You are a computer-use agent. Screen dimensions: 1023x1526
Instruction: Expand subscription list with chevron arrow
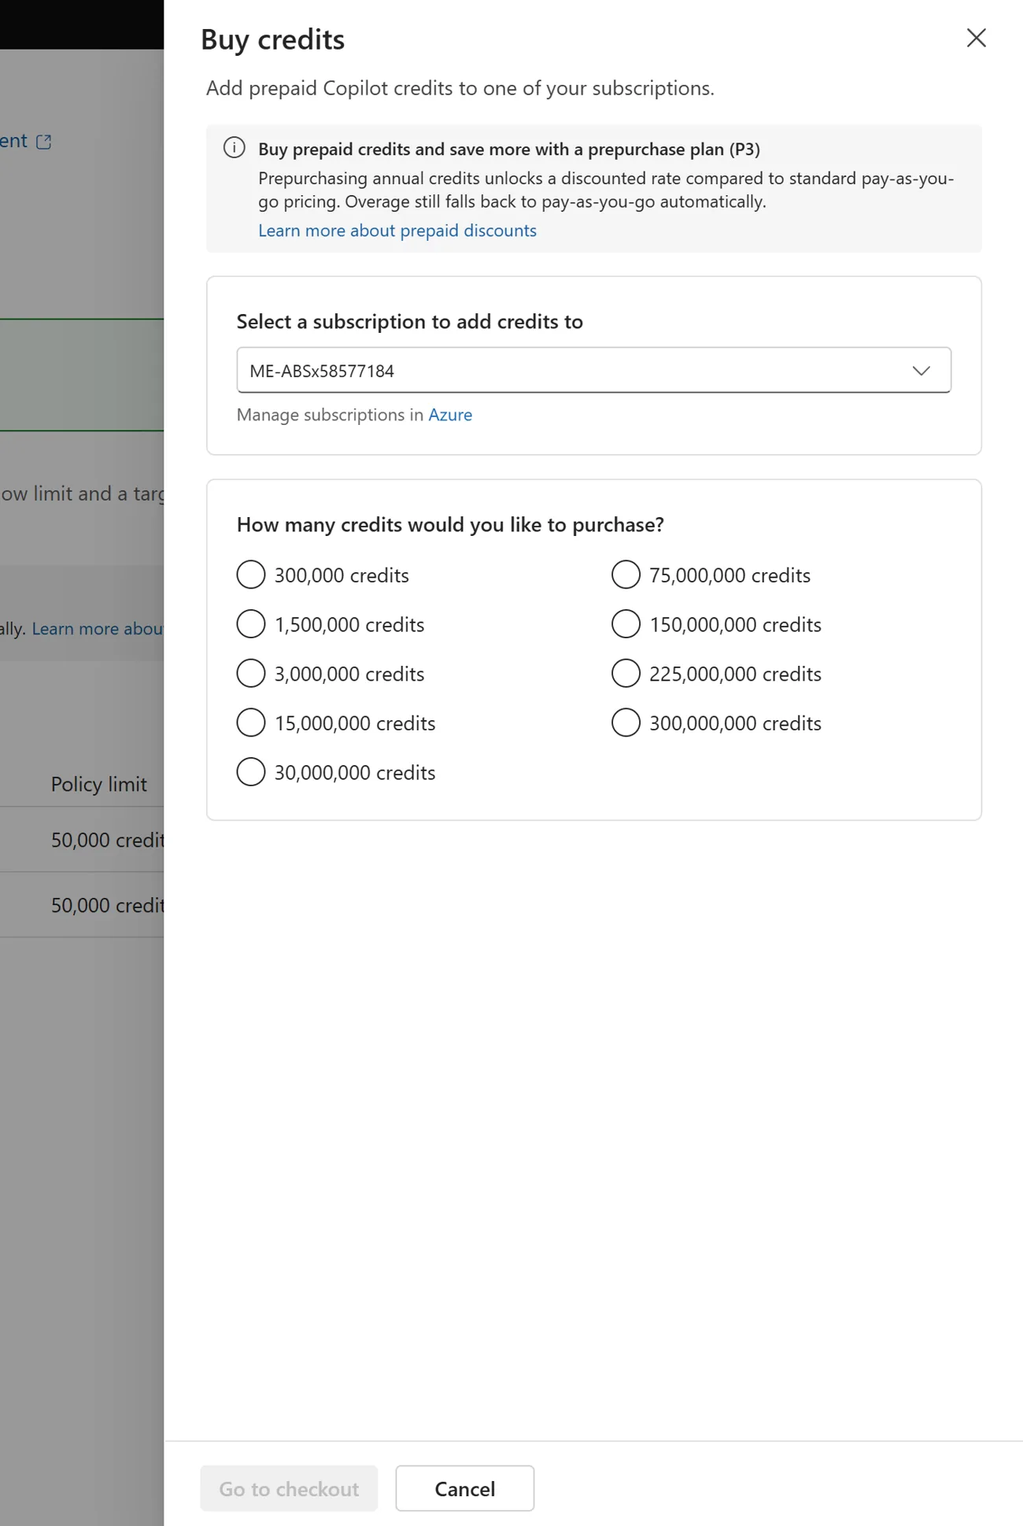coord(921,371)
